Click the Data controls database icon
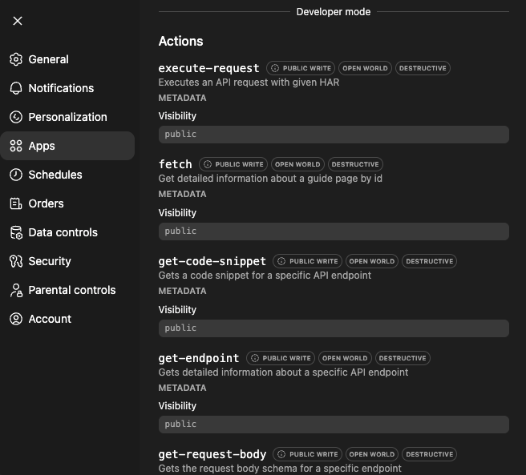The height and width of the screenshot is (475, 526). [16, 232]
